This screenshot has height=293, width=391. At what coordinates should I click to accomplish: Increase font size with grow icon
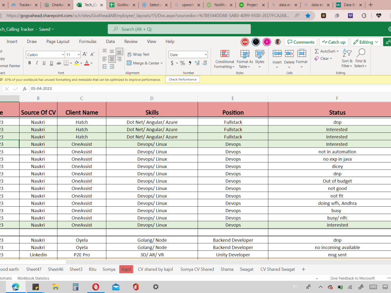pyautogui.click(x=85, y=54)
